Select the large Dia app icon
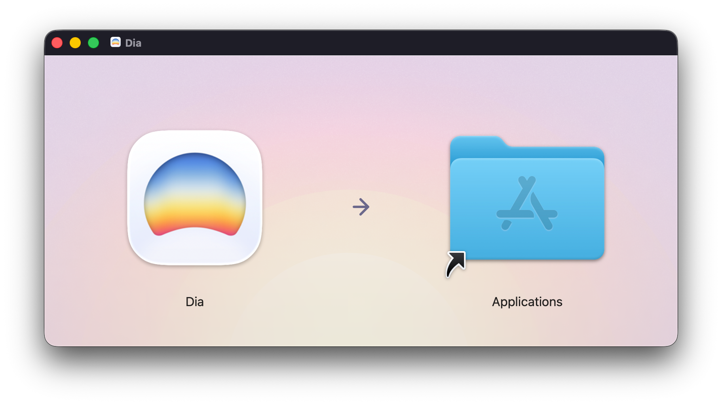The image size is (722, 405). (194, 197)
